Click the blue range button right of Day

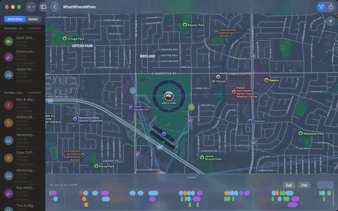click(325, 185)
